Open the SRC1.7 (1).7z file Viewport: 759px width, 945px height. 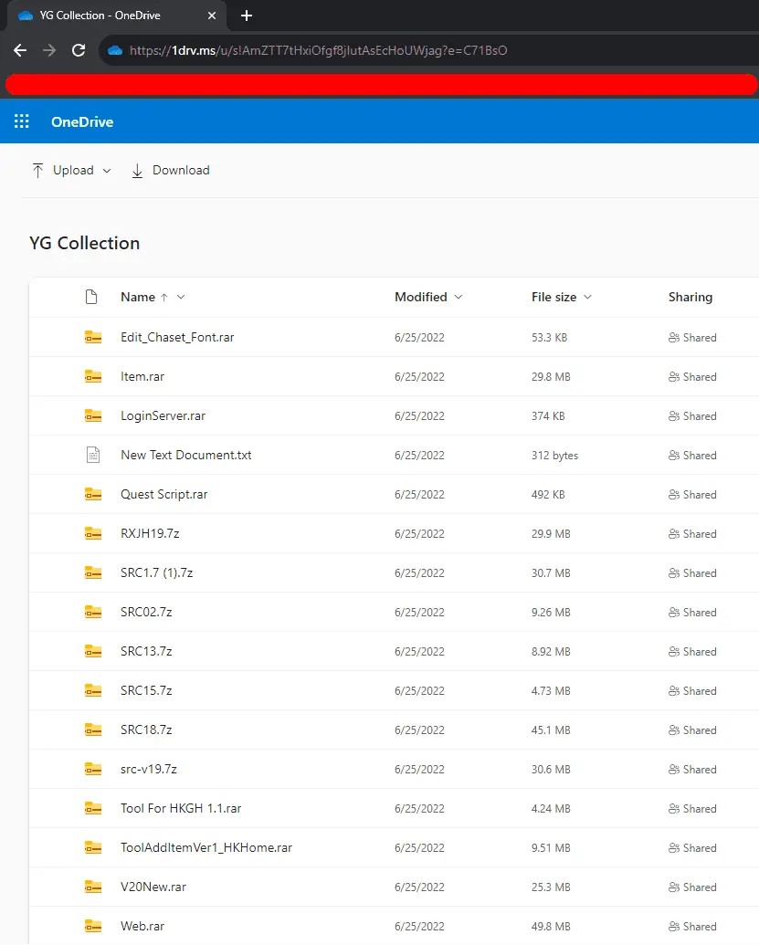pos(157,572)
